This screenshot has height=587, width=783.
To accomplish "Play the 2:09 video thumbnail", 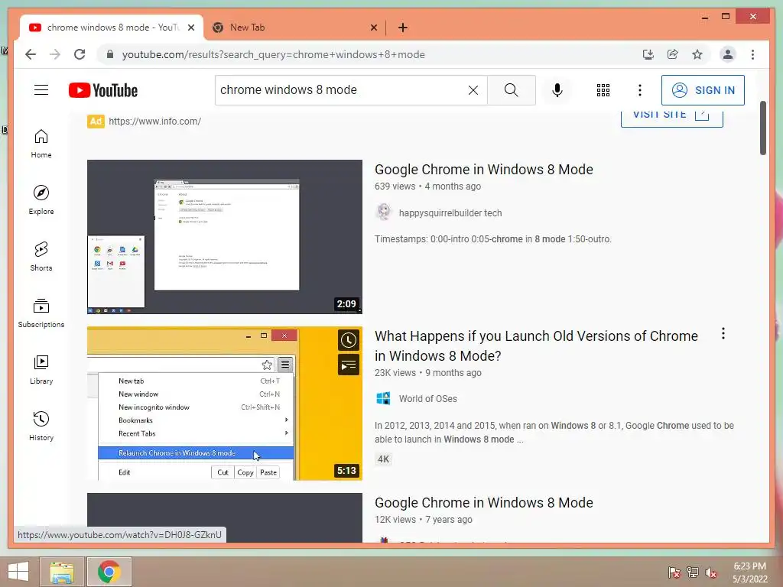I will [x=225, y=237].
